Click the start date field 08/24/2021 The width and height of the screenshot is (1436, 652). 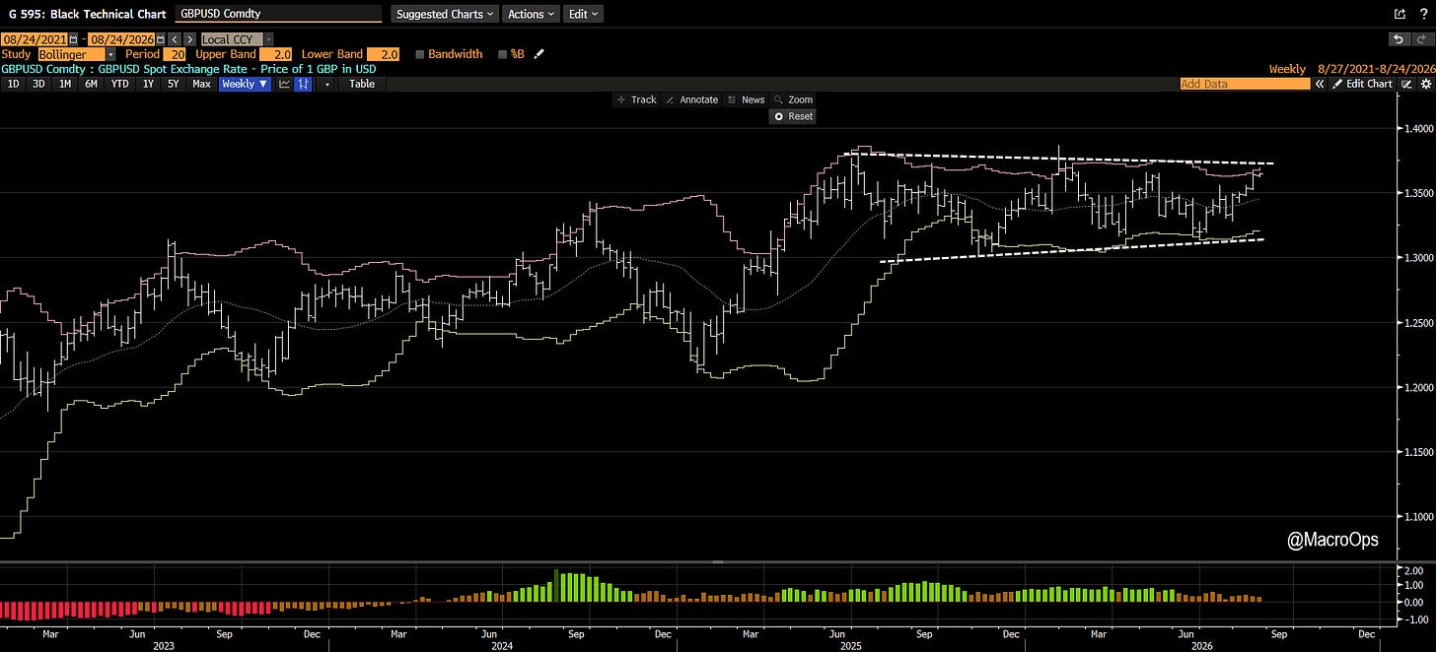click(34, 39)
